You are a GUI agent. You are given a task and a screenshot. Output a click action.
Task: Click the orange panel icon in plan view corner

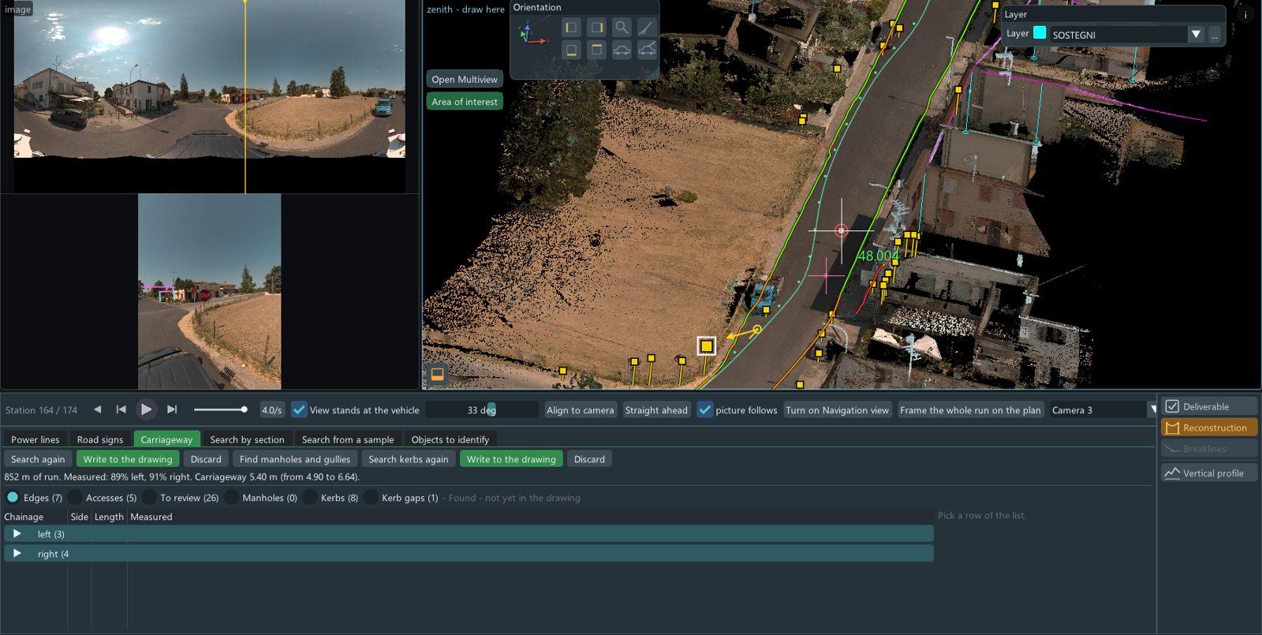point(437,374)
